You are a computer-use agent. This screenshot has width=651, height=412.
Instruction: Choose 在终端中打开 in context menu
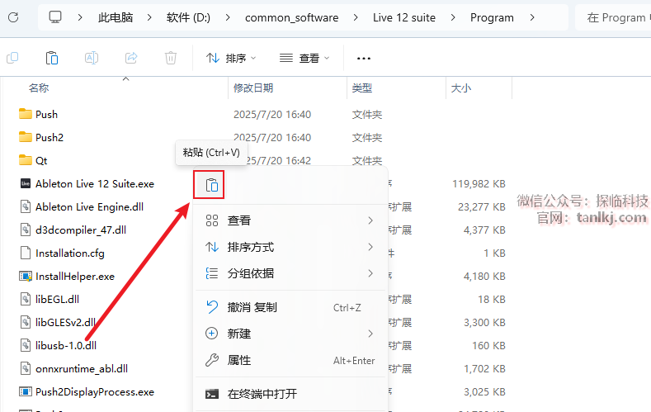point(290,394)
